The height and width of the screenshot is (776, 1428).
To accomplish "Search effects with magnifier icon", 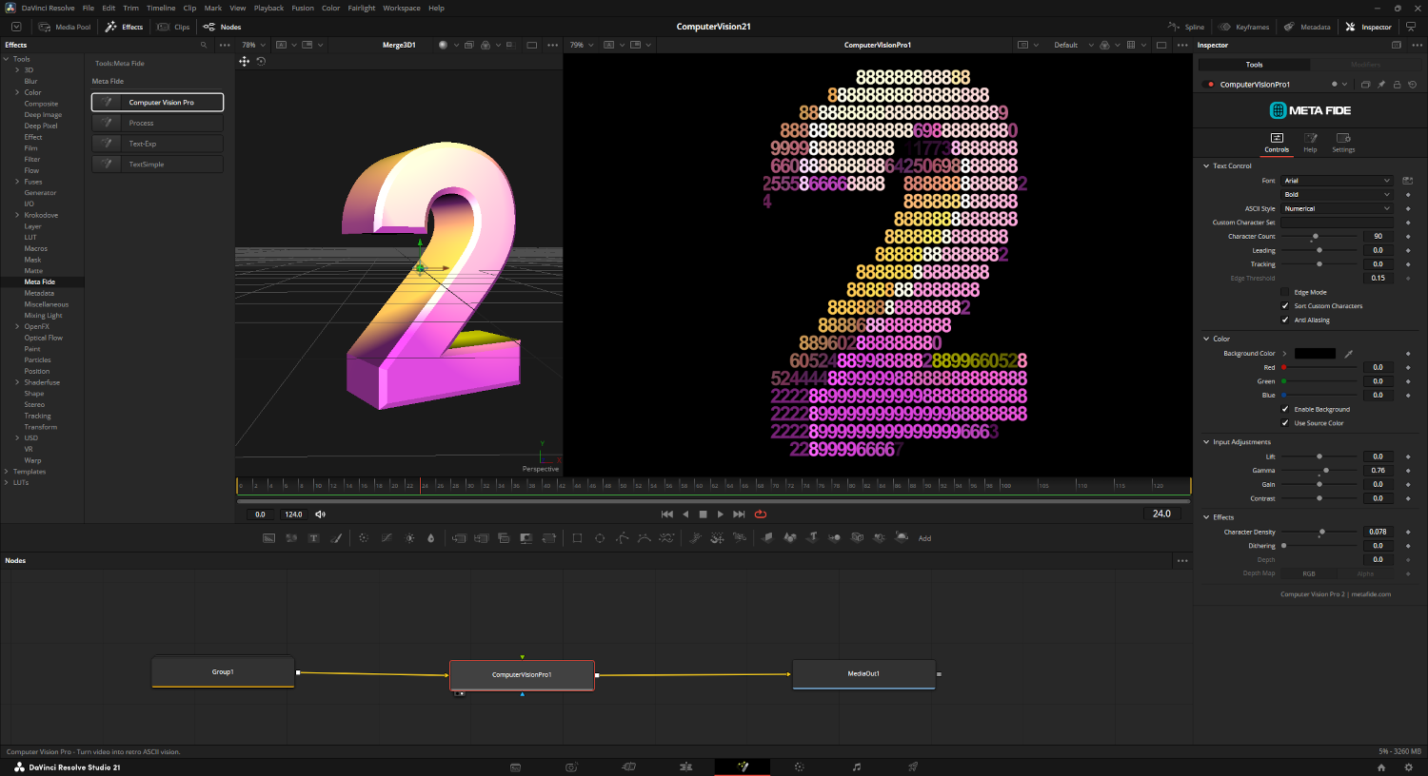I will pos(203,45).
